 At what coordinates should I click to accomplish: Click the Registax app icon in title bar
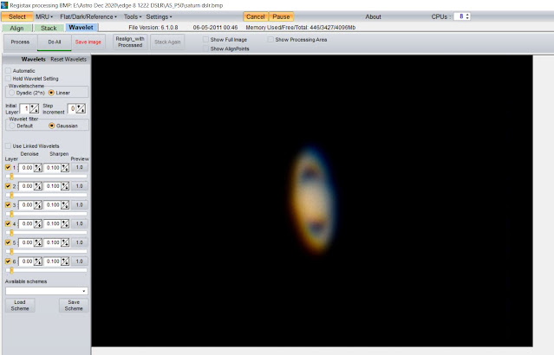coord(4,5)
